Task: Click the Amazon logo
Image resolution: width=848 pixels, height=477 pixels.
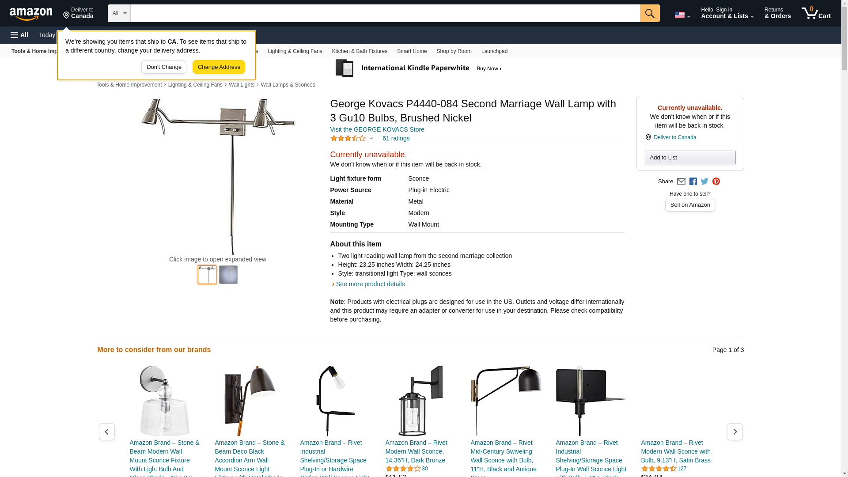Action: click(31, 14)
